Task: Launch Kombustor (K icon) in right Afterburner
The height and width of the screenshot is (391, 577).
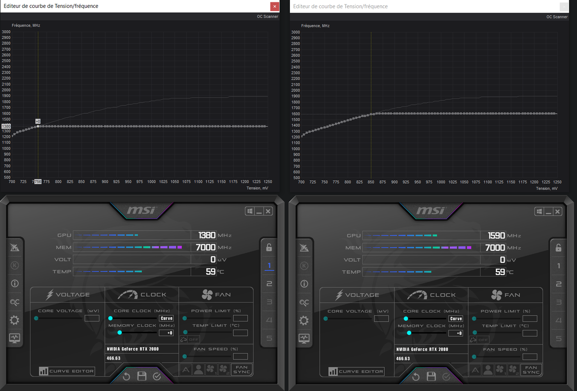Action: (304, 265)
